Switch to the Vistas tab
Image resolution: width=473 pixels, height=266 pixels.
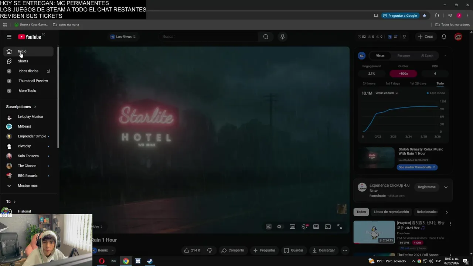tap(380, 55)
